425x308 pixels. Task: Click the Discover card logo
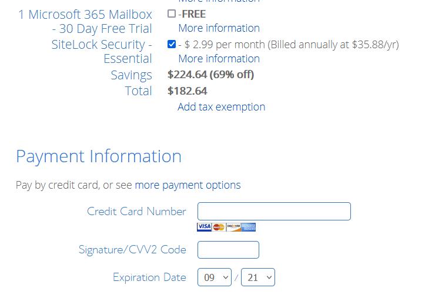[x=233, y=227]
